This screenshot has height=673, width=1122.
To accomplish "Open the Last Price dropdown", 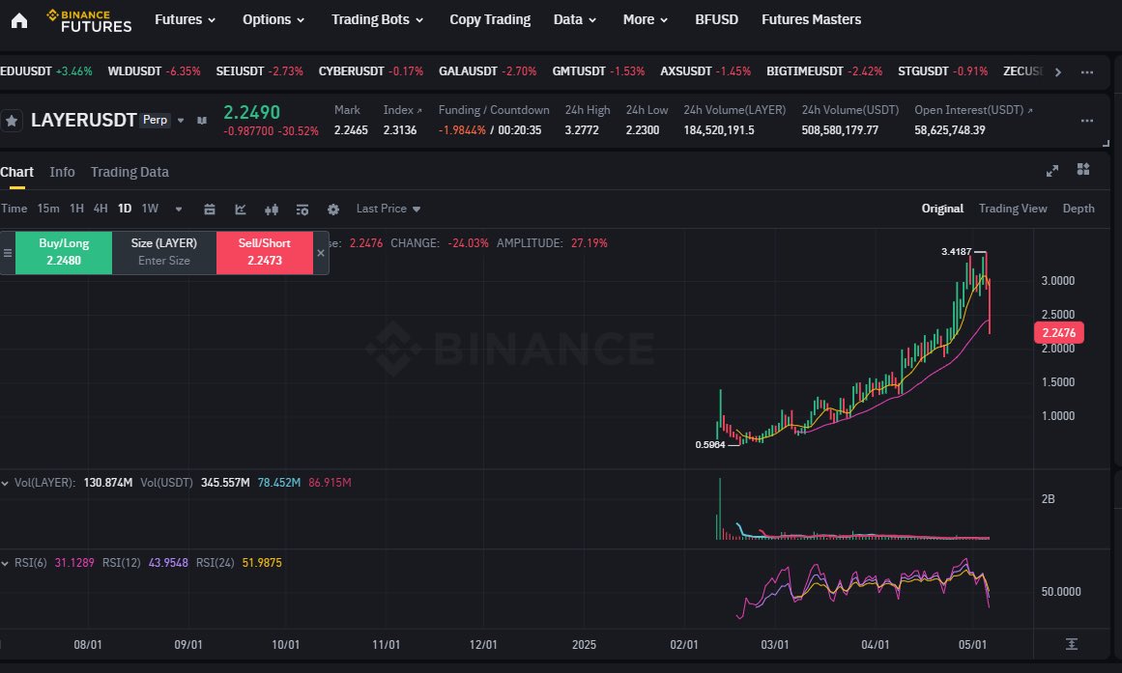I will [388, 209].
